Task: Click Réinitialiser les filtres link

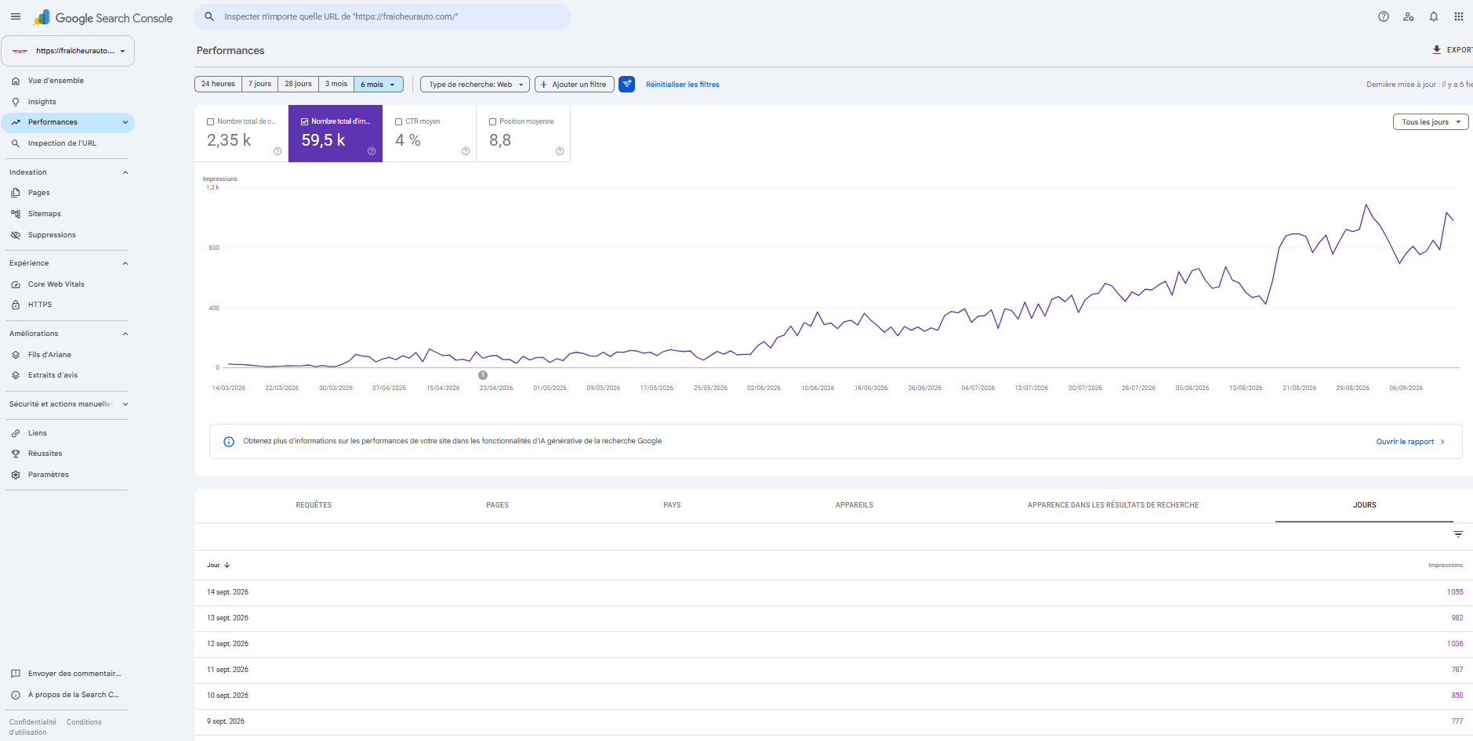Action: click(683, 85)
